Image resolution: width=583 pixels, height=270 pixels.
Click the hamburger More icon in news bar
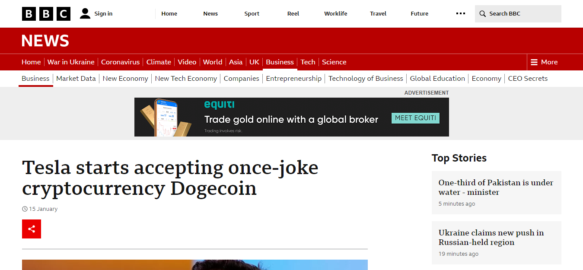pos(534,62)
